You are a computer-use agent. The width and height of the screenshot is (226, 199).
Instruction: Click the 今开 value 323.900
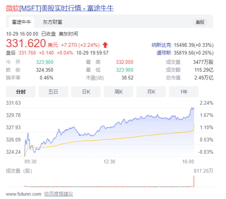44,62
